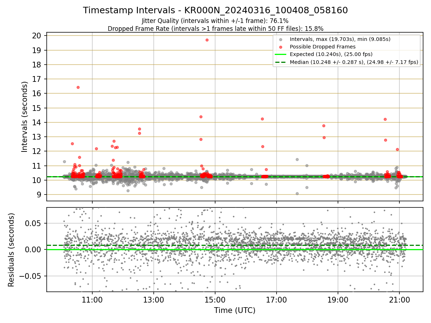Click the red dropped-frame point near 16.4 seconds
431x323 pixels.
point(78,87)
